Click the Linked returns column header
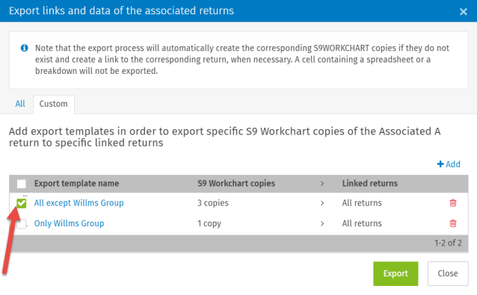The image size is (477, 295). [x=369, y=184]
